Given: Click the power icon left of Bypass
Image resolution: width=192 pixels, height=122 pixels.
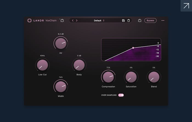Looking at the screenshot, I should (x=140, y=21).
